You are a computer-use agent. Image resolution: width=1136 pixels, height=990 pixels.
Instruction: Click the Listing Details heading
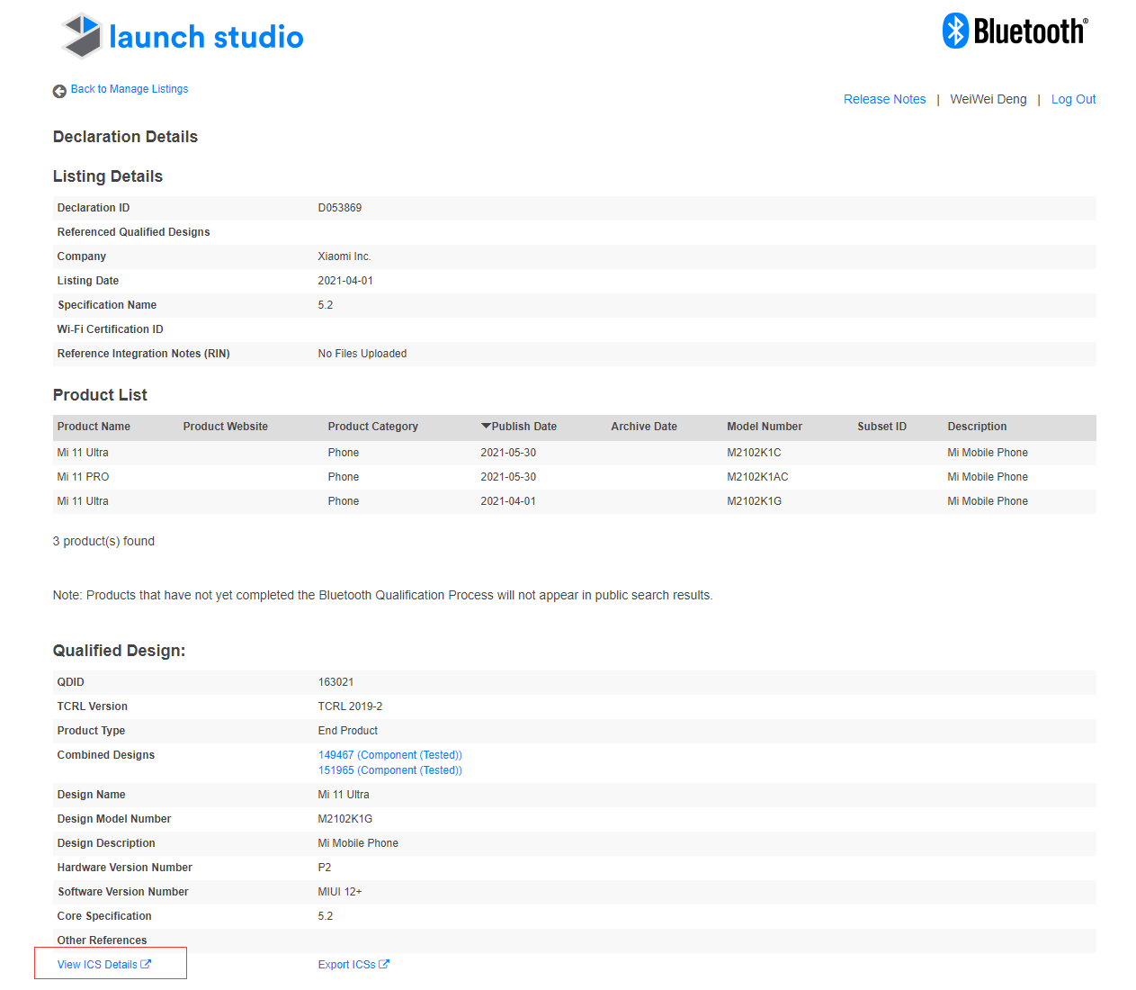coord(108,176)
